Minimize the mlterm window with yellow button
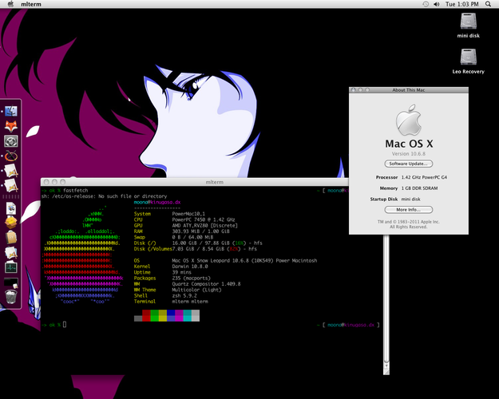This screenshot has width=499, height=399. [x=54, y=182]
